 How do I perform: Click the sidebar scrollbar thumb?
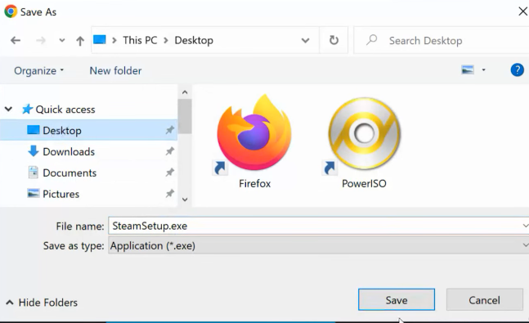tap(185, 116)
